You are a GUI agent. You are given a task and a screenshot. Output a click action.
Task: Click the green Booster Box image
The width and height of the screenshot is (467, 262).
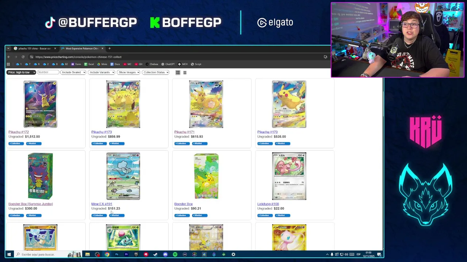[206, 176]
